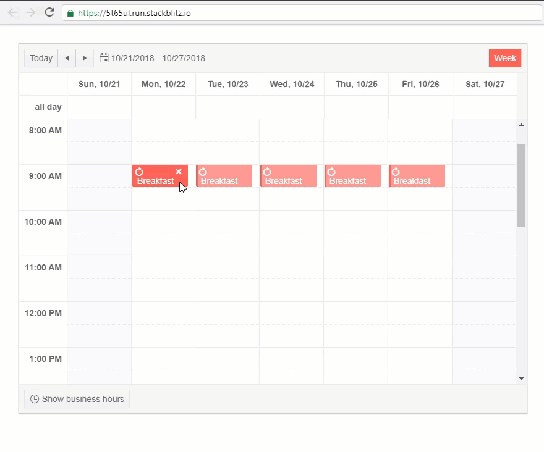Click recurrence icon on Thursday Breakfast

(331, 172)
